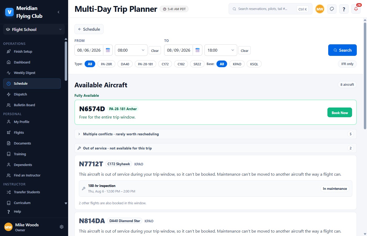Viewport: 367px width, 236px height.
Task: Open the TO date calendar picker
Action: click(x=198, y=50)
